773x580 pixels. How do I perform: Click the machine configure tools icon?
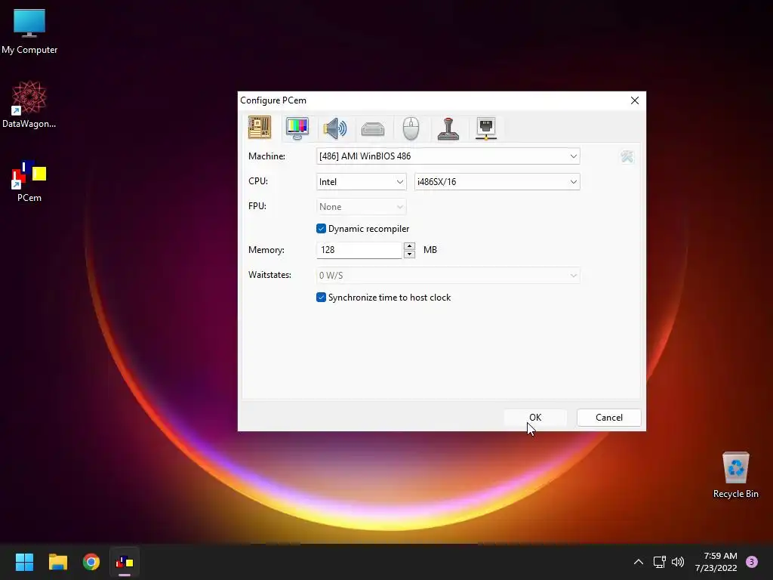click(627, 157)
